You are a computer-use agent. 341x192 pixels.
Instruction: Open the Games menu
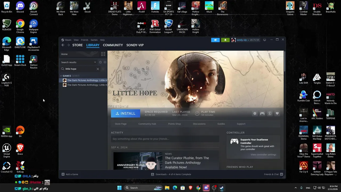94,40
